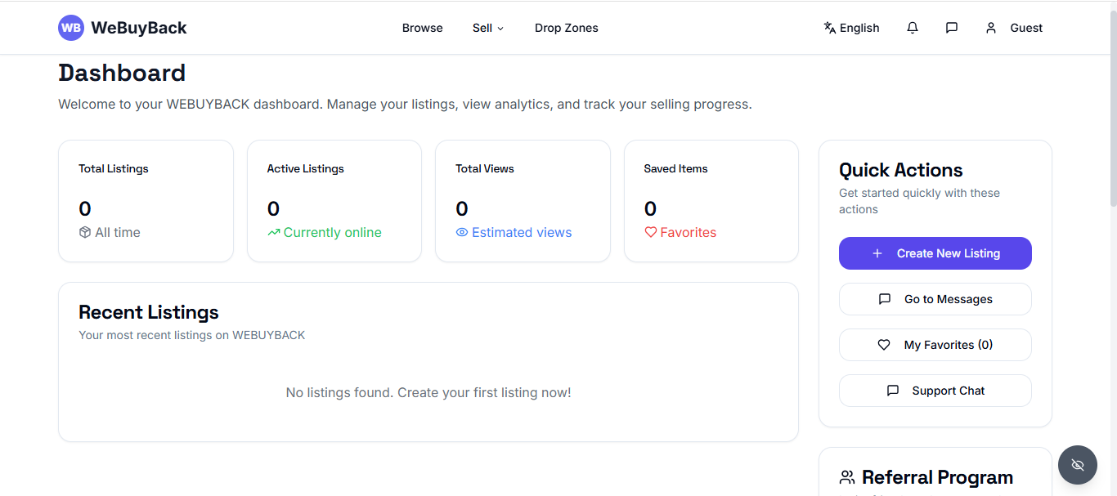Click the people icon beside Referral Program

(x=847, y=477)
